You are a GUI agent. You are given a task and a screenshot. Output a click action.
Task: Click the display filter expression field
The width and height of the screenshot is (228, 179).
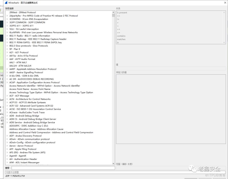click(x=115, y=172)
